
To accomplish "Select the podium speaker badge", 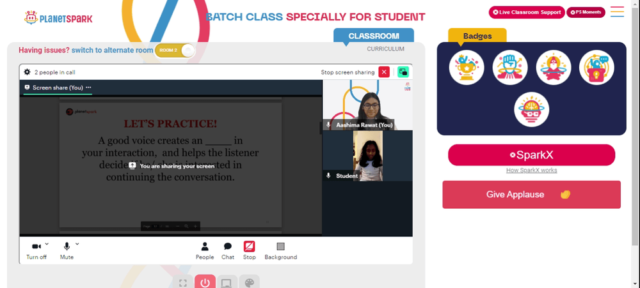I will [x=596, y=68].
